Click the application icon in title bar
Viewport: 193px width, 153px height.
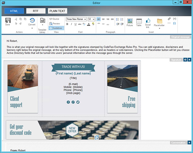pyautogui.click(x=3, y=3)
